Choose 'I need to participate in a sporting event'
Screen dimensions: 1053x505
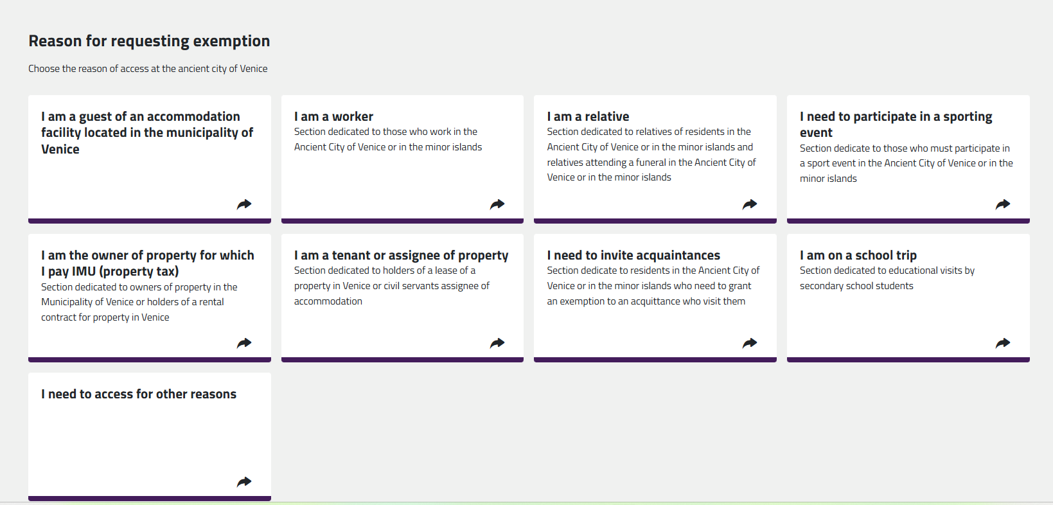click(896, 125)
